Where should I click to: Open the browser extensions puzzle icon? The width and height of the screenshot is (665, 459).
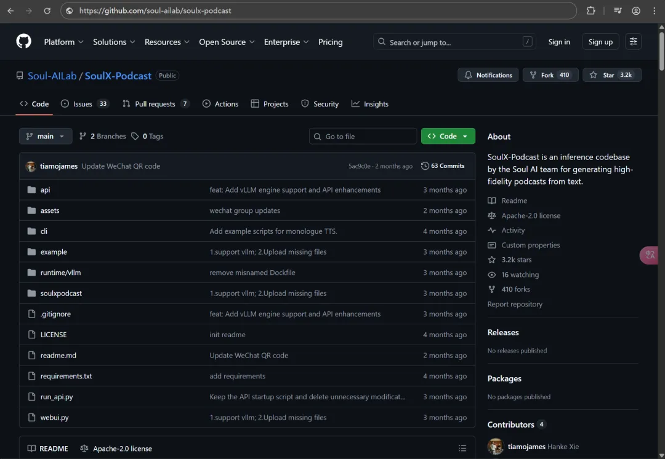[590, 10]
